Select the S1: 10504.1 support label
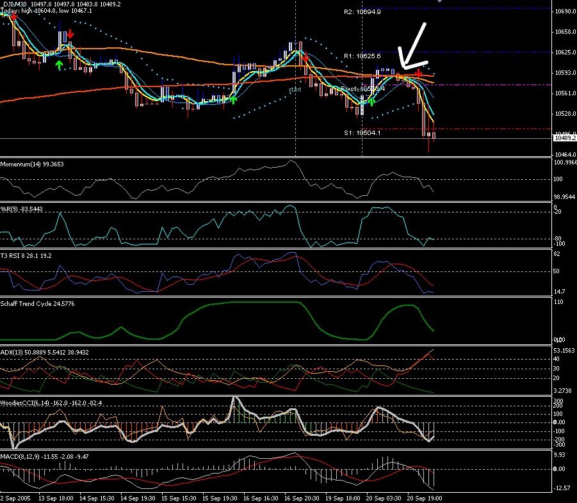The height and width of the screenshot is (503, 577). click(362, 132)
